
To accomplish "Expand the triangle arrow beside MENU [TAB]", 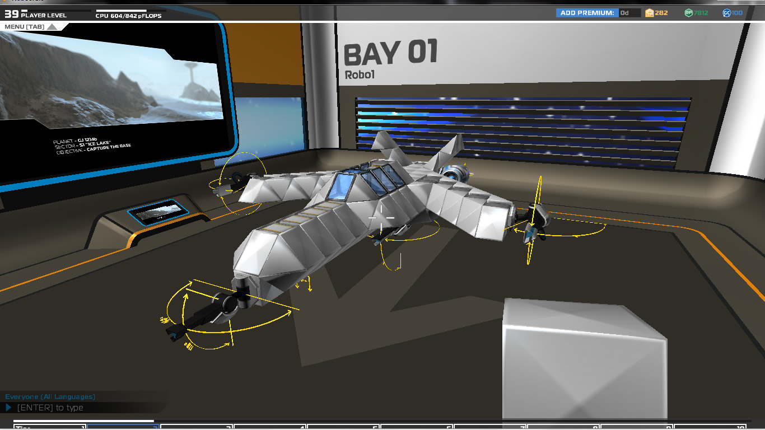I will [x=52, y=26].
